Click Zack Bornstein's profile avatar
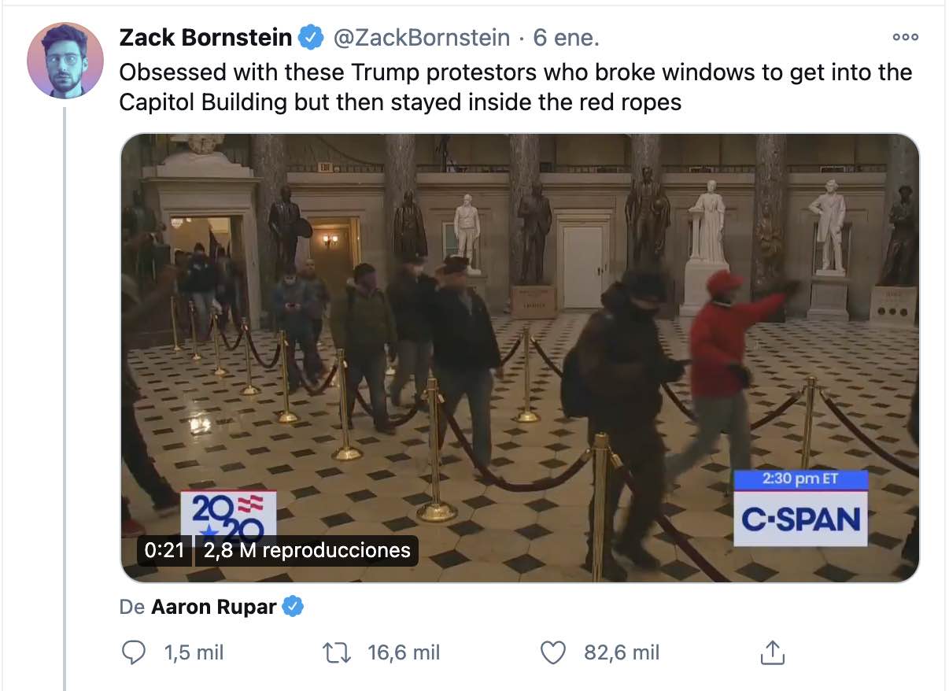This screenshot has width=949, height=691. [x=65, y=60]
